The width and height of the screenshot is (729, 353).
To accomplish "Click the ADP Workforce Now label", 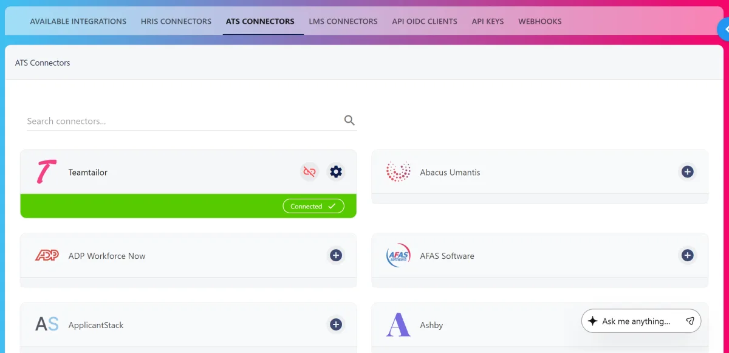I will pos(107,256).
